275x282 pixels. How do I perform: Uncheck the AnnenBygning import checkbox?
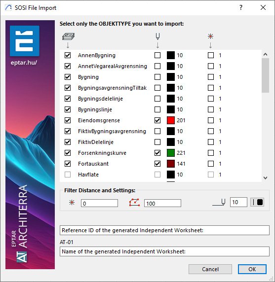(68, 55)
